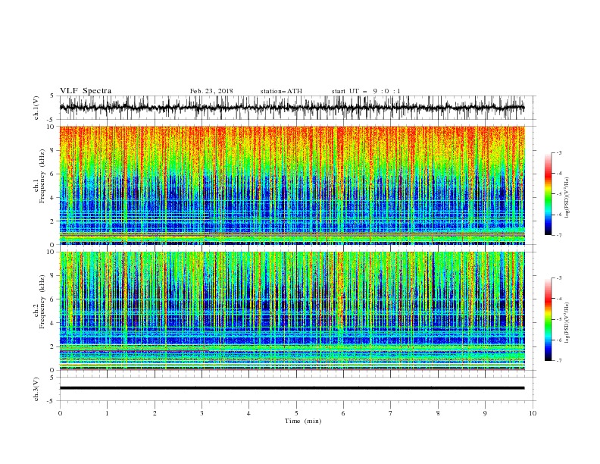Click the ch.1 voltage waveform trace
Image resolution: width=600 pixels, height=464 pixels.
coord(292,108)
